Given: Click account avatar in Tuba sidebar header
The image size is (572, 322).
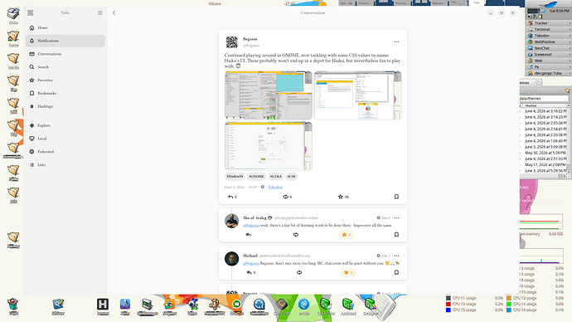Looking at the screenshot, I should point(31,12).
